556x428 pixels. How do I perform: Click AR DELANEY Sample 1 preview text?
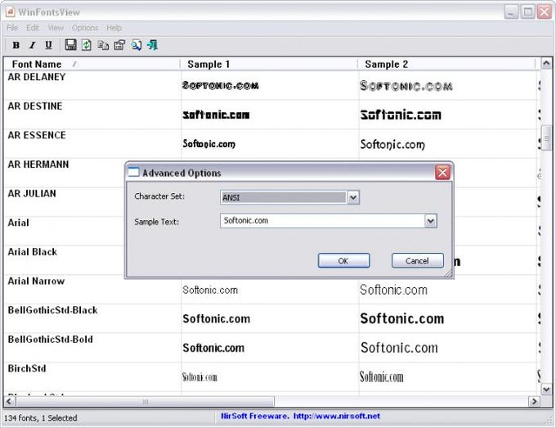point(220,86)
